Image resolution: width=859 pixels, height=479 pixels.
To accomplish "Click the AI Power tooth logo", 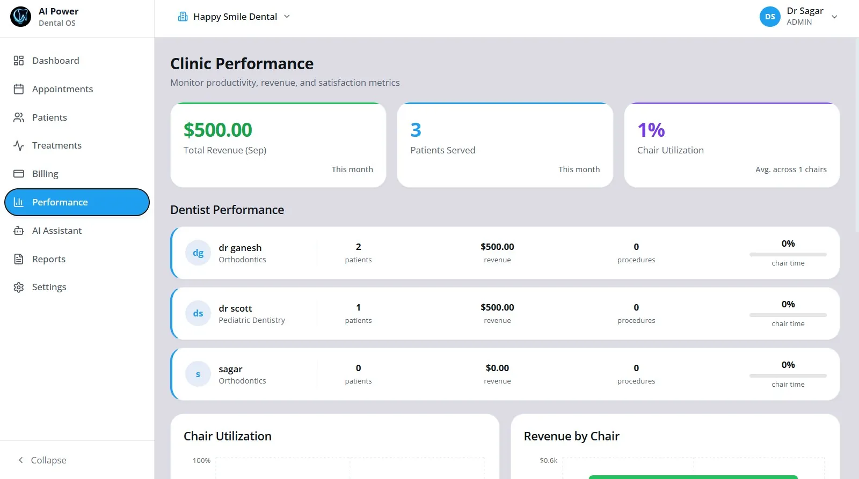I will coord(20,17).
